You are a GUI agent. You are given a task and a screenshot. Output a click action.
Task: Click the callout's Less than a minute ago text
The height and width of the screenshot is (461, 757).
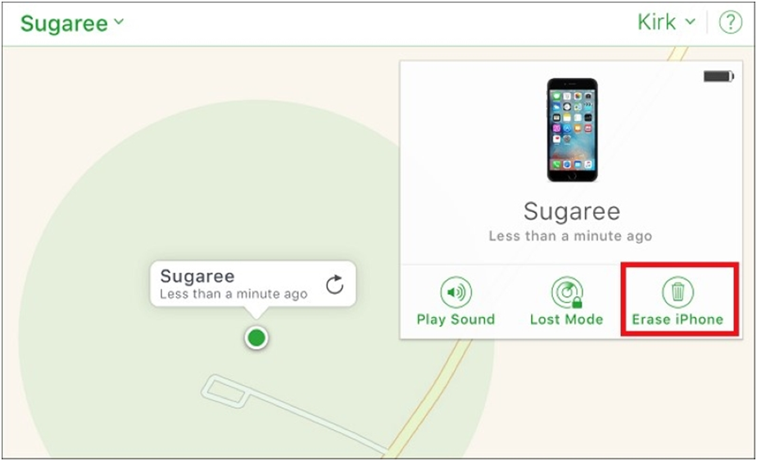pos(233,294)
